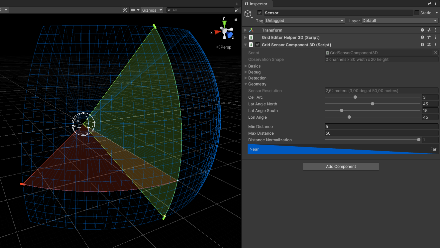
Task: Expand the Detection foldout section
Action: click(257, 78)
